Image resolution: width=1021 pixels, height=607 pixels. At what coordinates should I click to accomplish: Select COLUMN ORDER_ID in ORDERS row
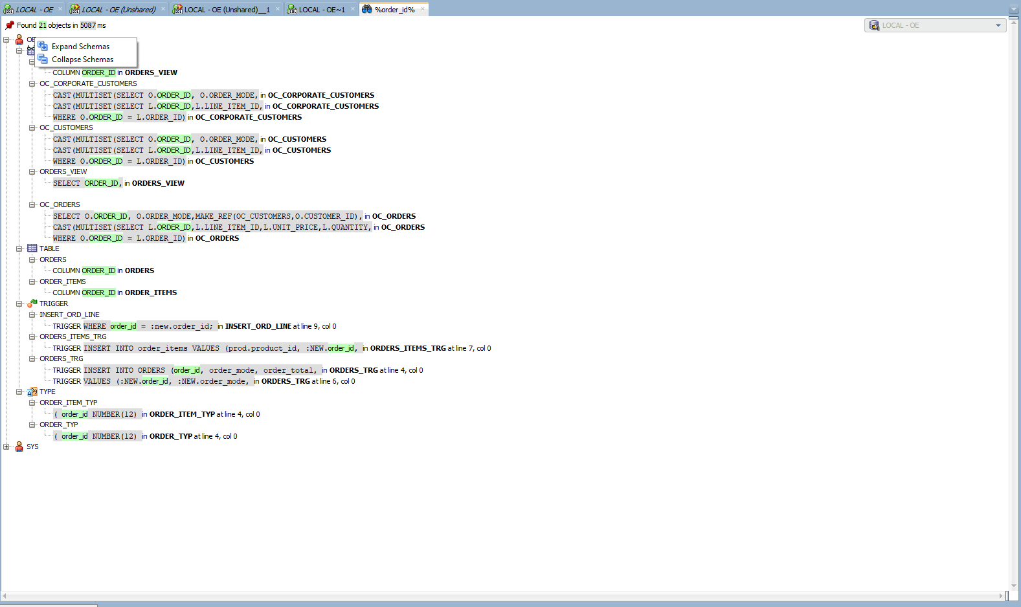coord(104,270)
